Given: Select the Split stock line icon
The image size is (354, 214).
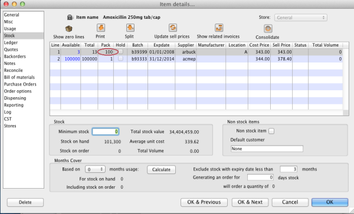Looking at the screenshot, I should (x=130, y=28).
